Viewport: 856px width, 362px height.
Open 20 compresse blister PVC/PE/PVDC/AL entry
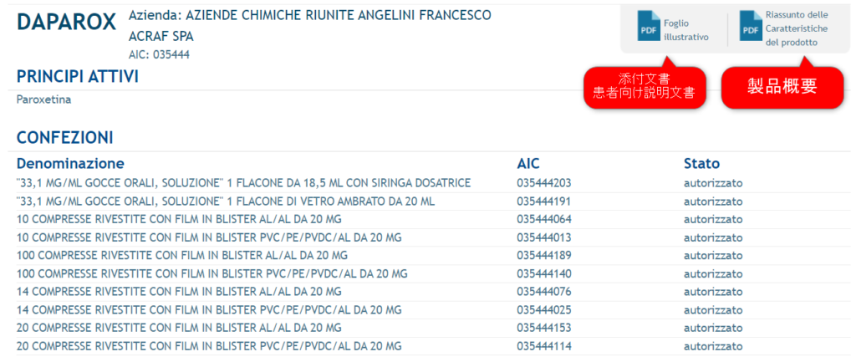click(x=209, y=346)
